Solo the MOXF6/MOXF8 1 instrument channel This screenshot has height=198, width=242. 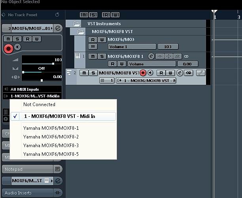[102, 56]
